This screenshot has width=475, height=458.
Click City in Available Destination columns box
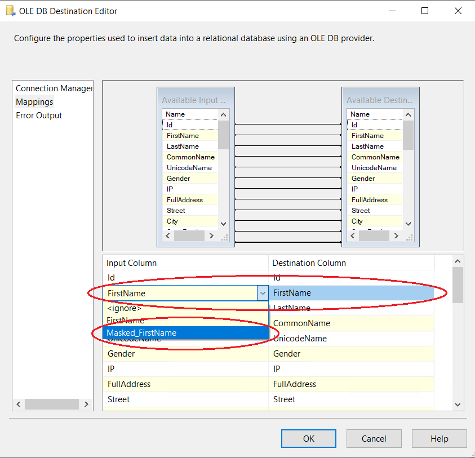pos(357,221)
